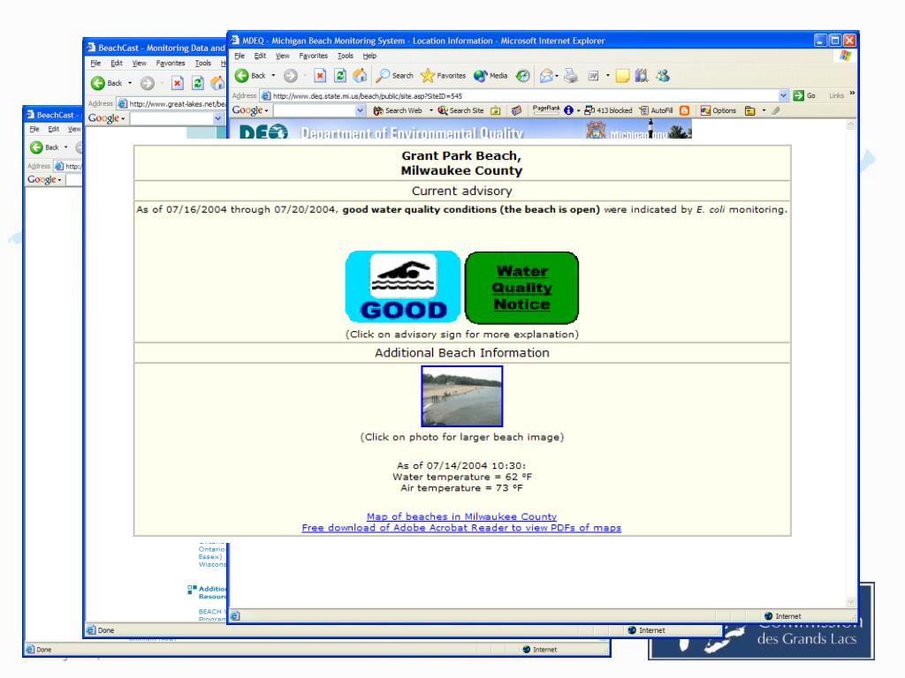Click Messenger people icon in toolbar
Screen dimensions: 905x678
coord(663,76)
